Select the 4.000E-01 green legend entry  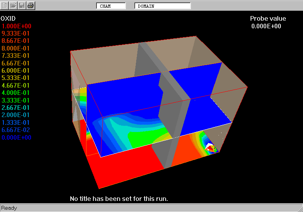(x=16, y=93)
